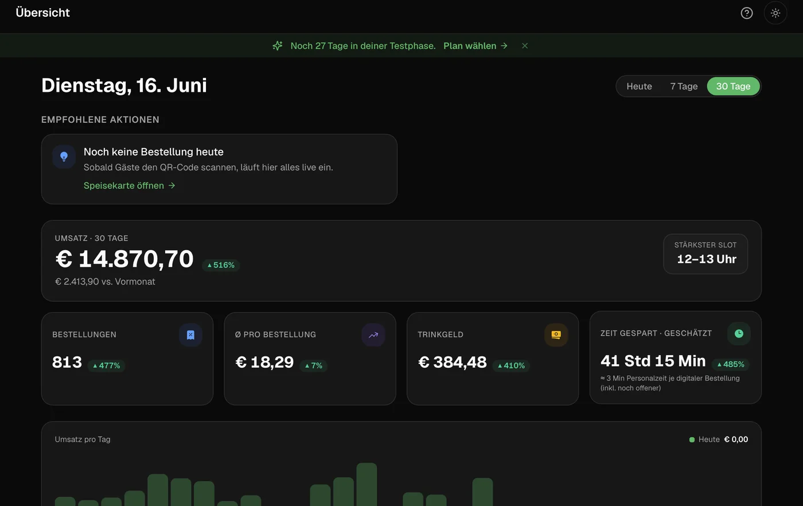This screenshot has height=506, width=803.
Task: Click the 516% revenue change badge
Action: coord(221,265)
